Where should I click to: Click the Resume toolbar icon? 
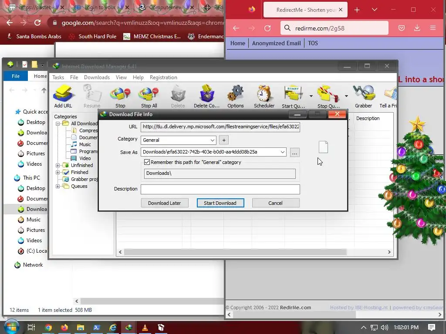(x=92, y=96)
